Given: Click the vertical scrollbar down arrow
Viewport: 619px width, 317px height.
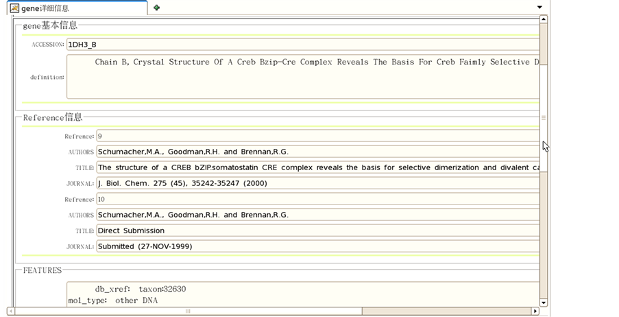Looking at the screenshot, I should point(544,302).
